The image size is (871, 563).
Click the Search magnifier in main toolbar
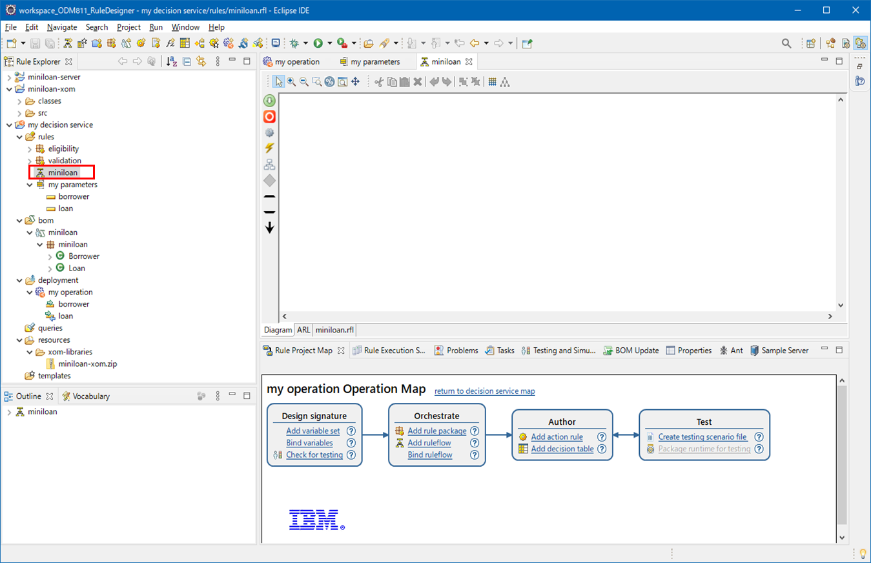(786, 43)
